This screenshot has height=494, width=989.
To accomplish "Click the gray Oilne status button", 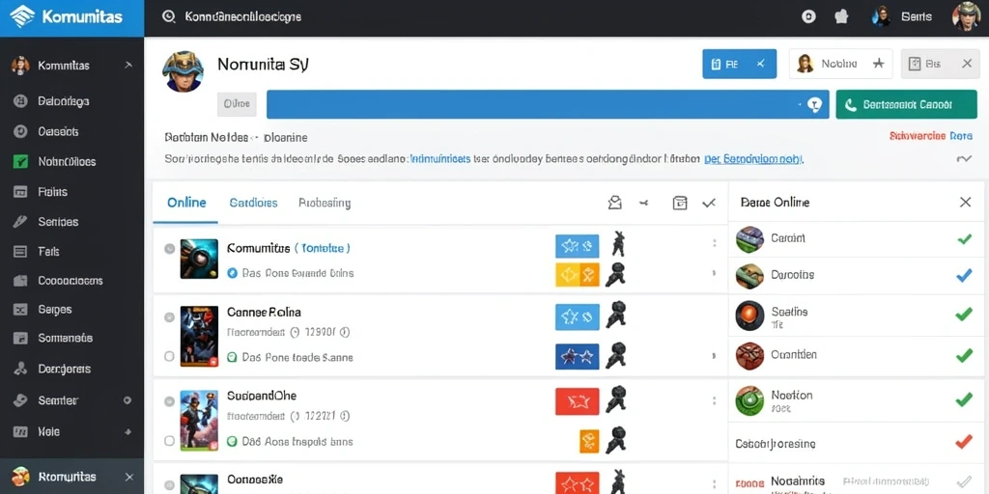I will pos(238,104).
